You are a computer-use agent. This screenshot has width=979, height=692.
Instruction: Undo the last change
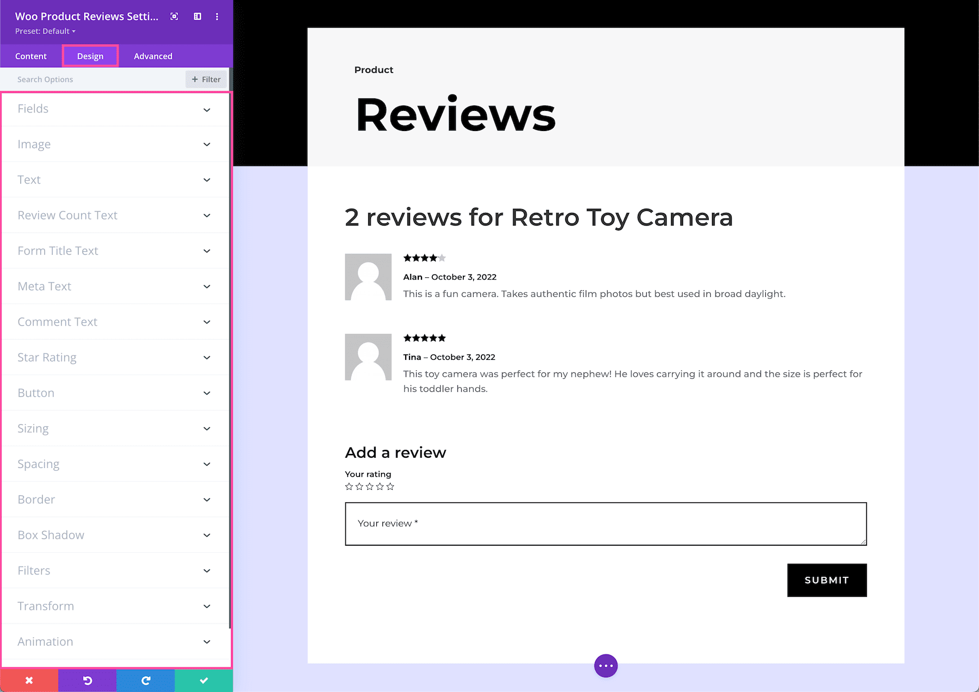click(87, 679)
